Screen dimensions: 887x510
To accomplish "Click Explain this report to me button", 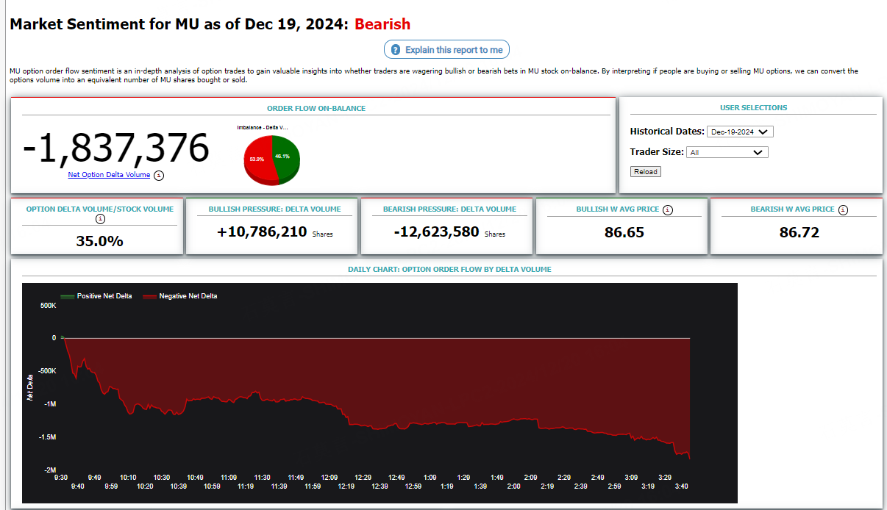I will 446,50.
